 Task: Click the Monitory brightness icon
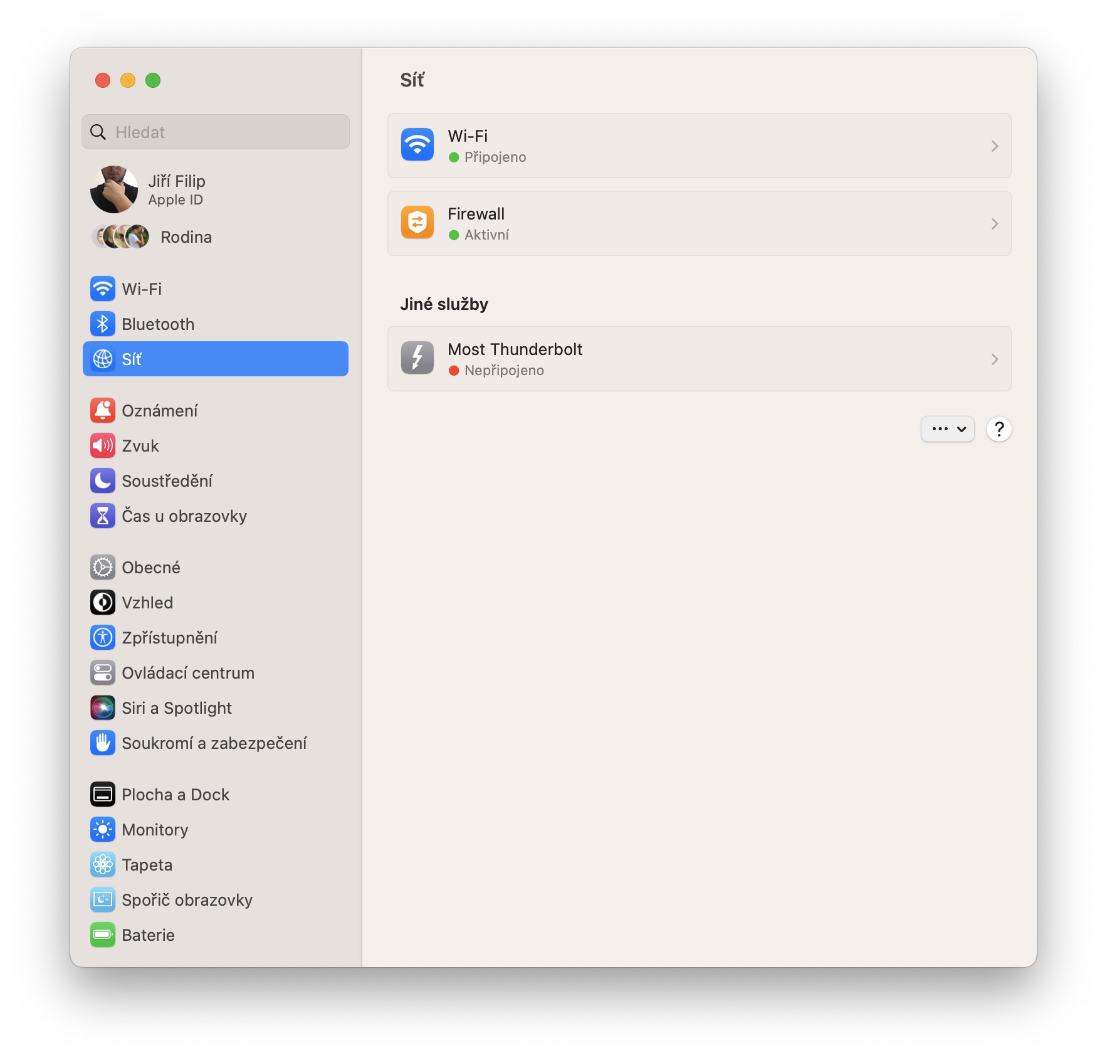coord(103,829)
